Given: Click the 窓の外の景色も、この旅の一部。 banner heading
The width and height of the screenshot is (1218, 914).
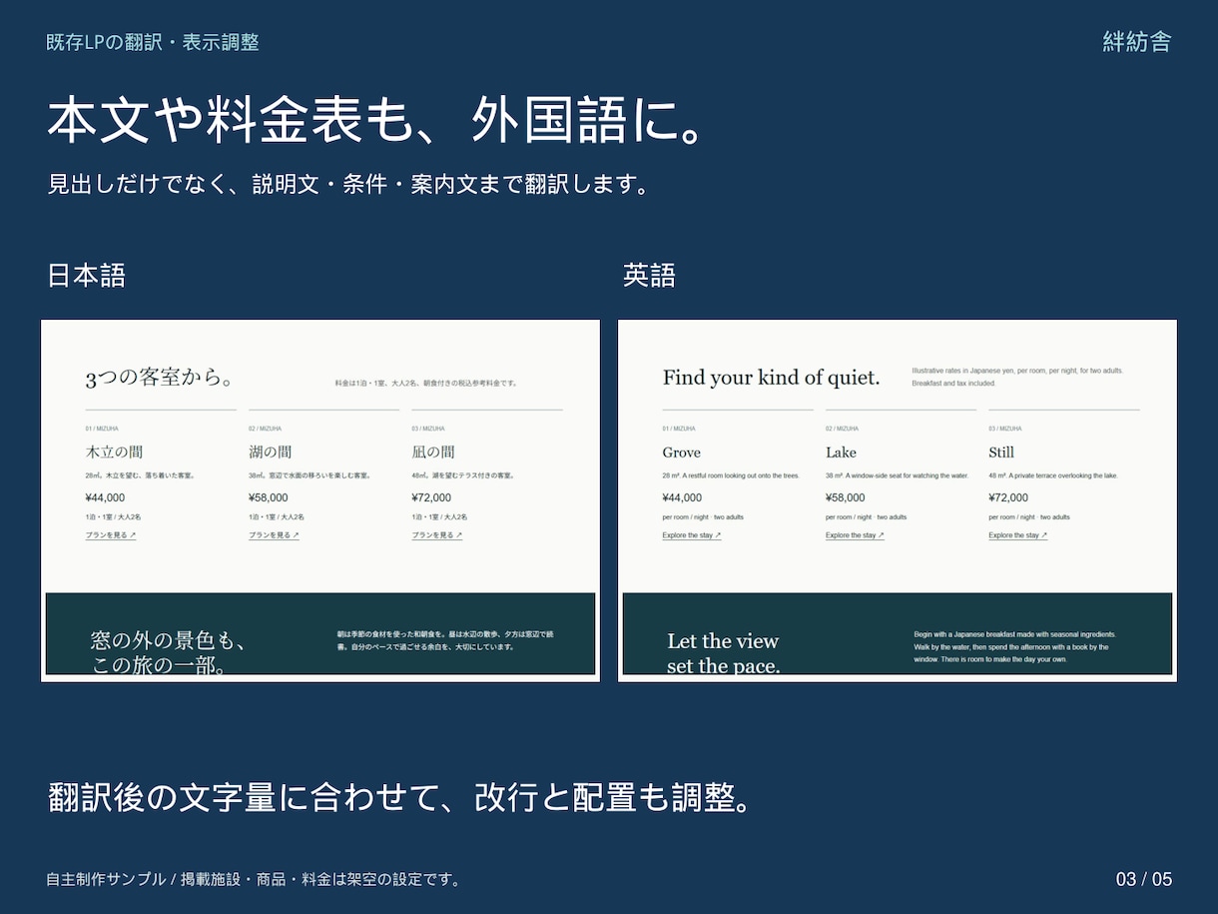Looking at the screenshot, I should 168,653.
